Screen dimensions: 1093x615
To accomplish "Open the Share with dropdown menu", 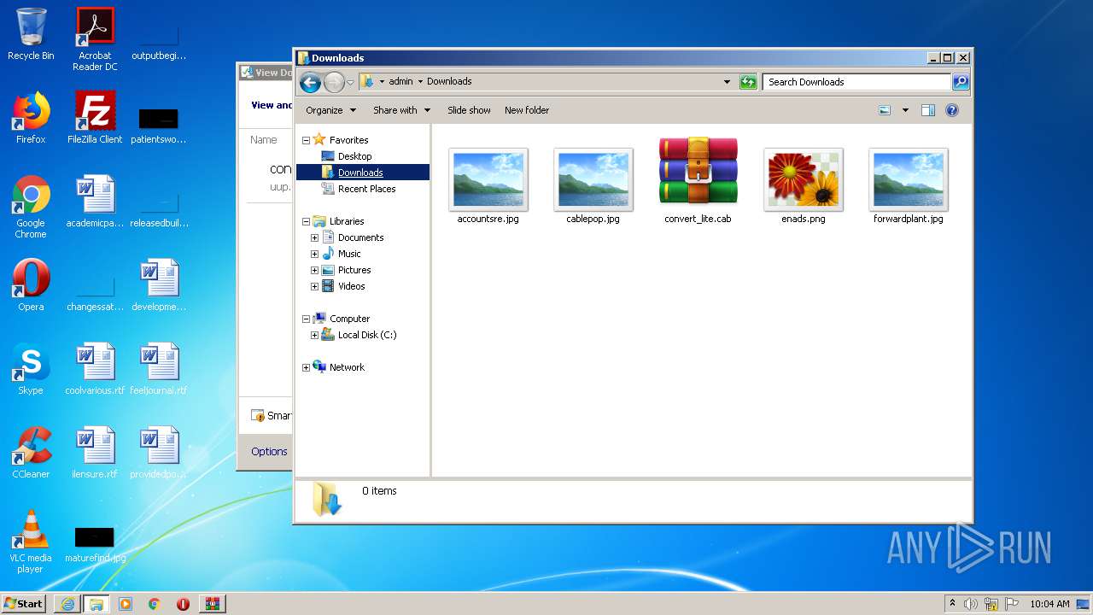I will tap(401, 110).
